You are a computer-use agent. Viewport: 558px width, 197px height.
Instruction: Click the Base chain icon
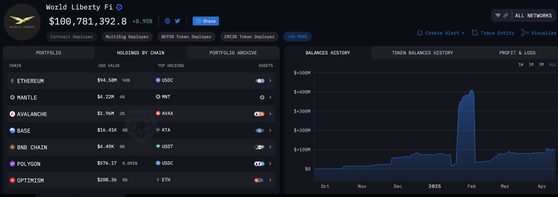(12, 131)
